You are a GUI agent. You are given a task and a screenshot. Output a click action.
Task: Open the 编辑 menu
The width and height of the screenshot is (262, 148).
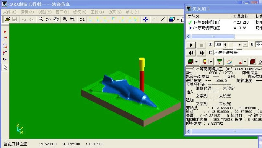coord(27,12)
